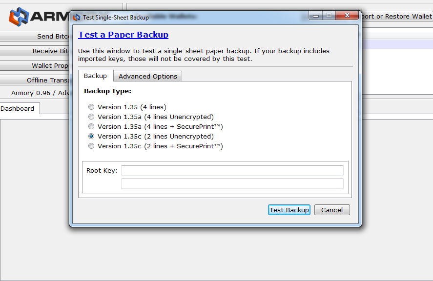The width and height of the screenshot is (433, 281).
Task: Click the Test a Paper Backup heading link
Action: pyautogui.click(x=123, y=35)
